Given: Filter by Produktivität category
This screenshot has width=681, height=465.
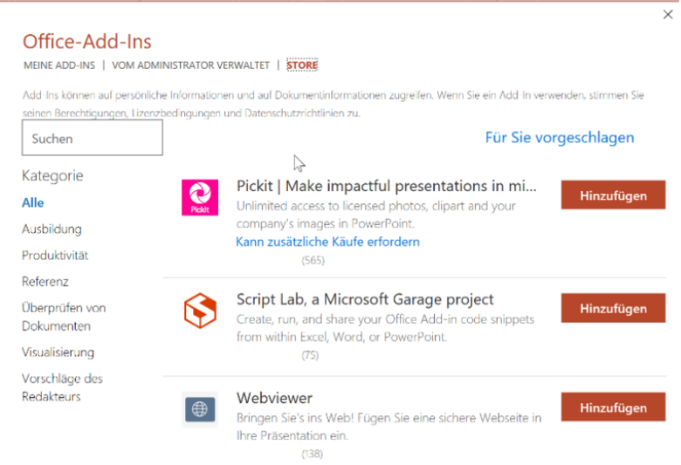Looking at the screenshot, I should click(x=55, y=256).
